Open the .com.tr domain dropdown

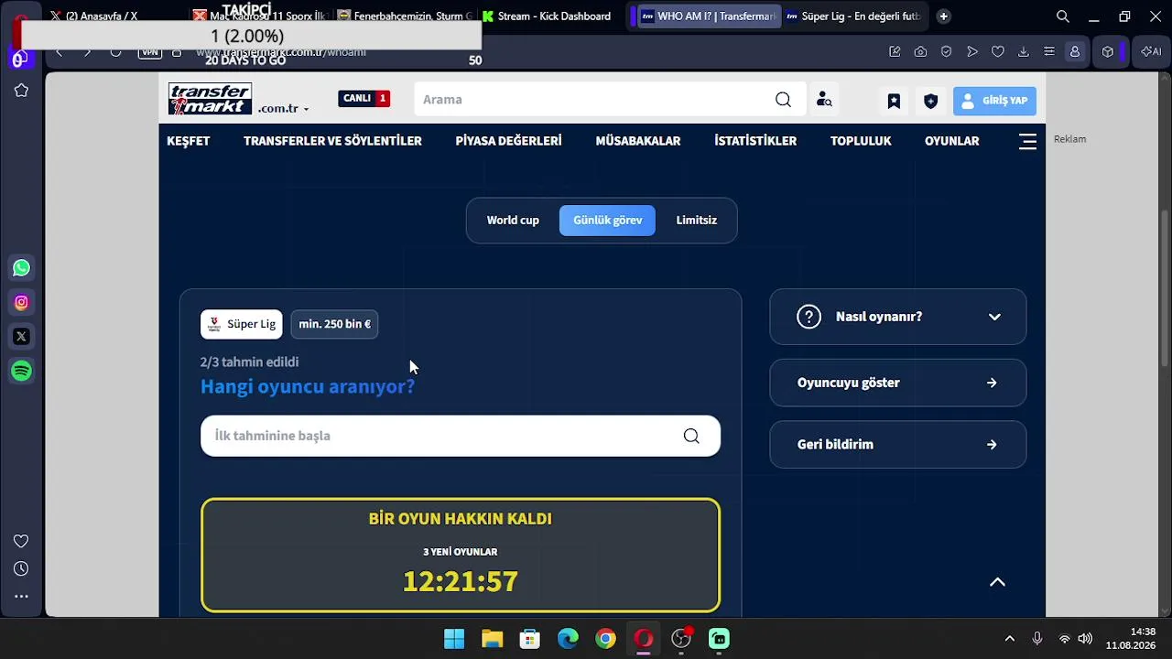click(x=283, y=108)
